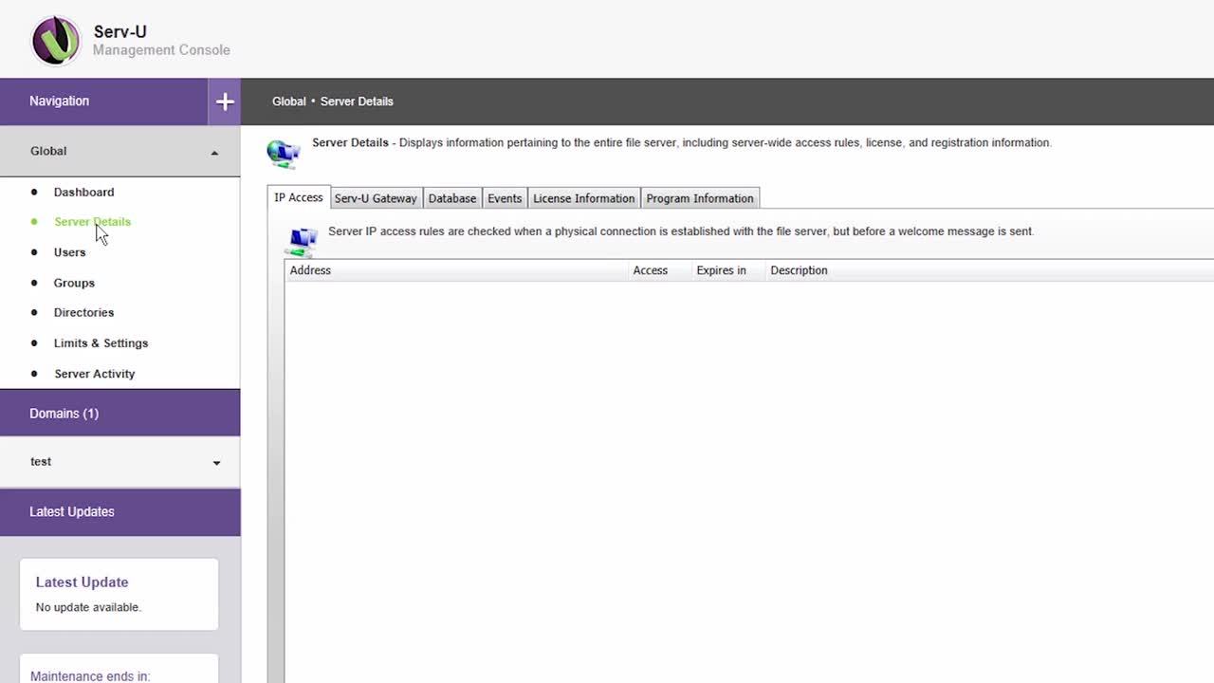Open the Program Information tab
Image resolution: width=1214 pixels, height=683 pixels.
[x=700, y=198]
